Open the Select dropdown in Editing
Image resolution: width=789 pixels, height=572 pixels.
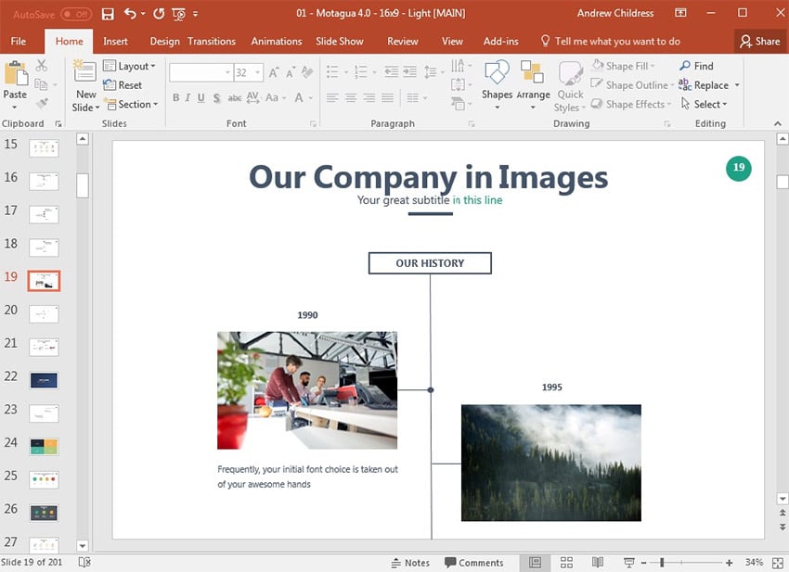[704, 104]
